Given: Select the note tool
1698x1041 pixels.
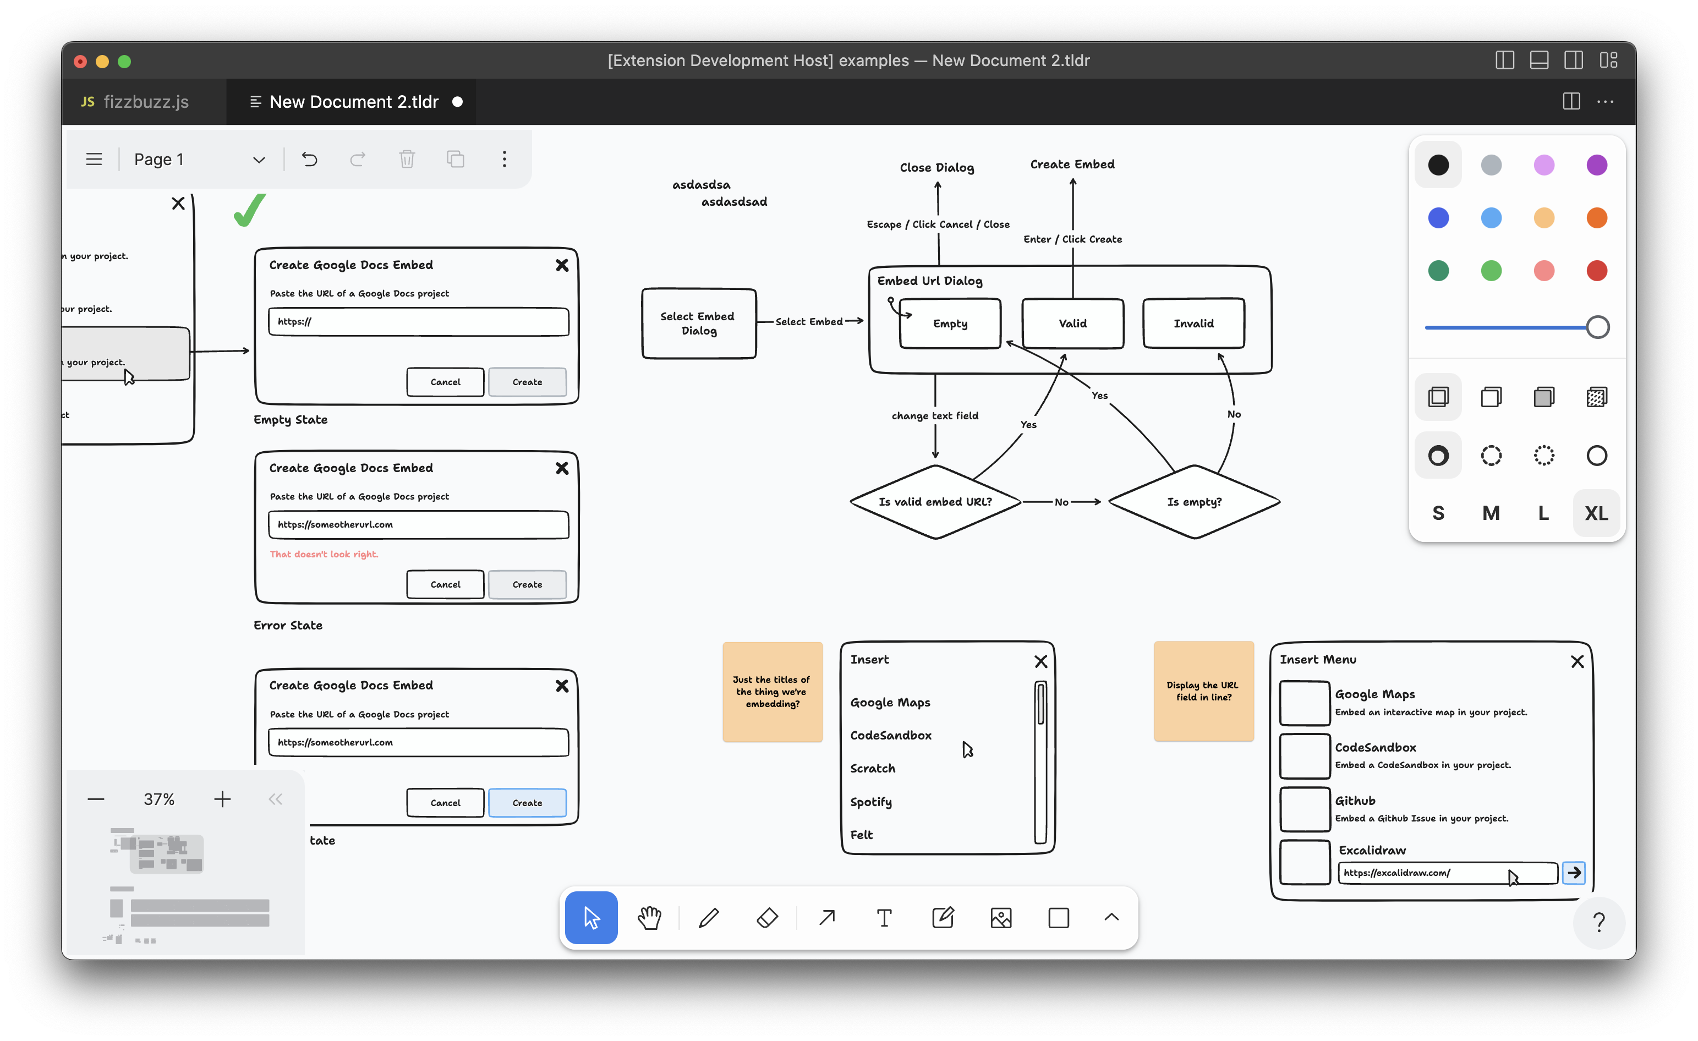Looking at the screenshot, I should pyautogui.click(x=943, y=918).
